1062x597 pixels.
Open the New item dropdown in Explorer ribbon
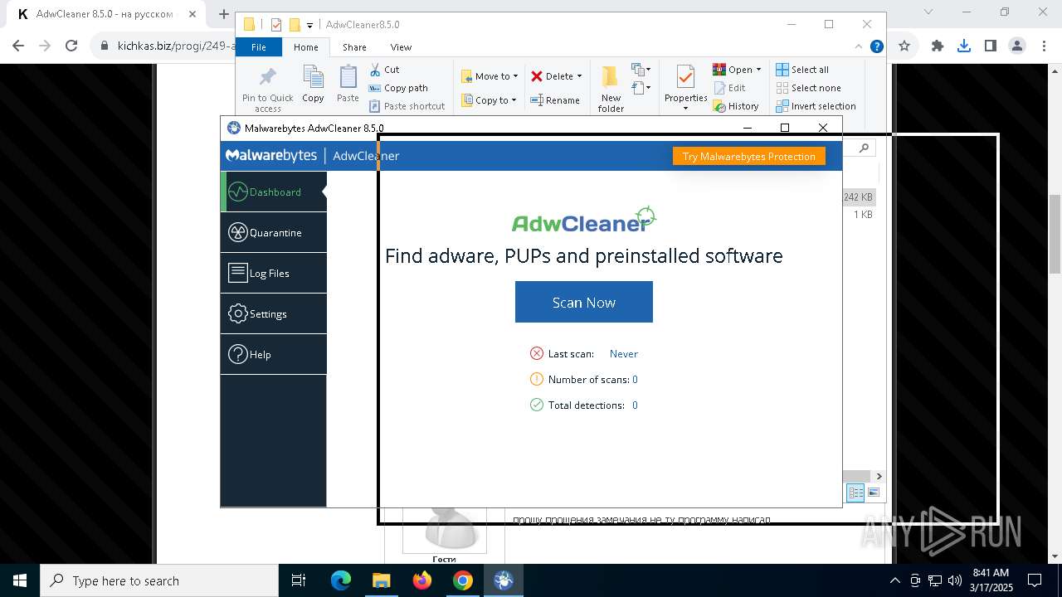(641, 70)
